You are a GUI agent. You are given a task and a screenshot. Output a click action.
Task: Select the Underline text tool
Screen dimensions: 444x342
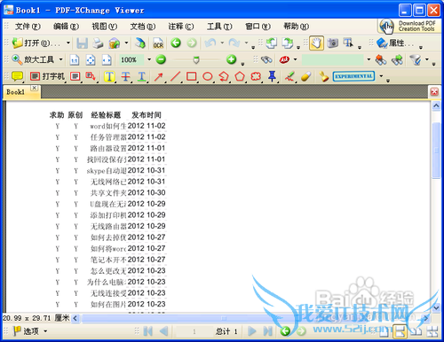(142, 77)
